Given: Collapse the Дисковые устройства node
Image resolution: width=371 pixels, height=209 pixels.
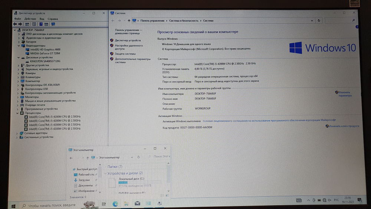Looking at the screenshot, I should [x=19, y=58].
